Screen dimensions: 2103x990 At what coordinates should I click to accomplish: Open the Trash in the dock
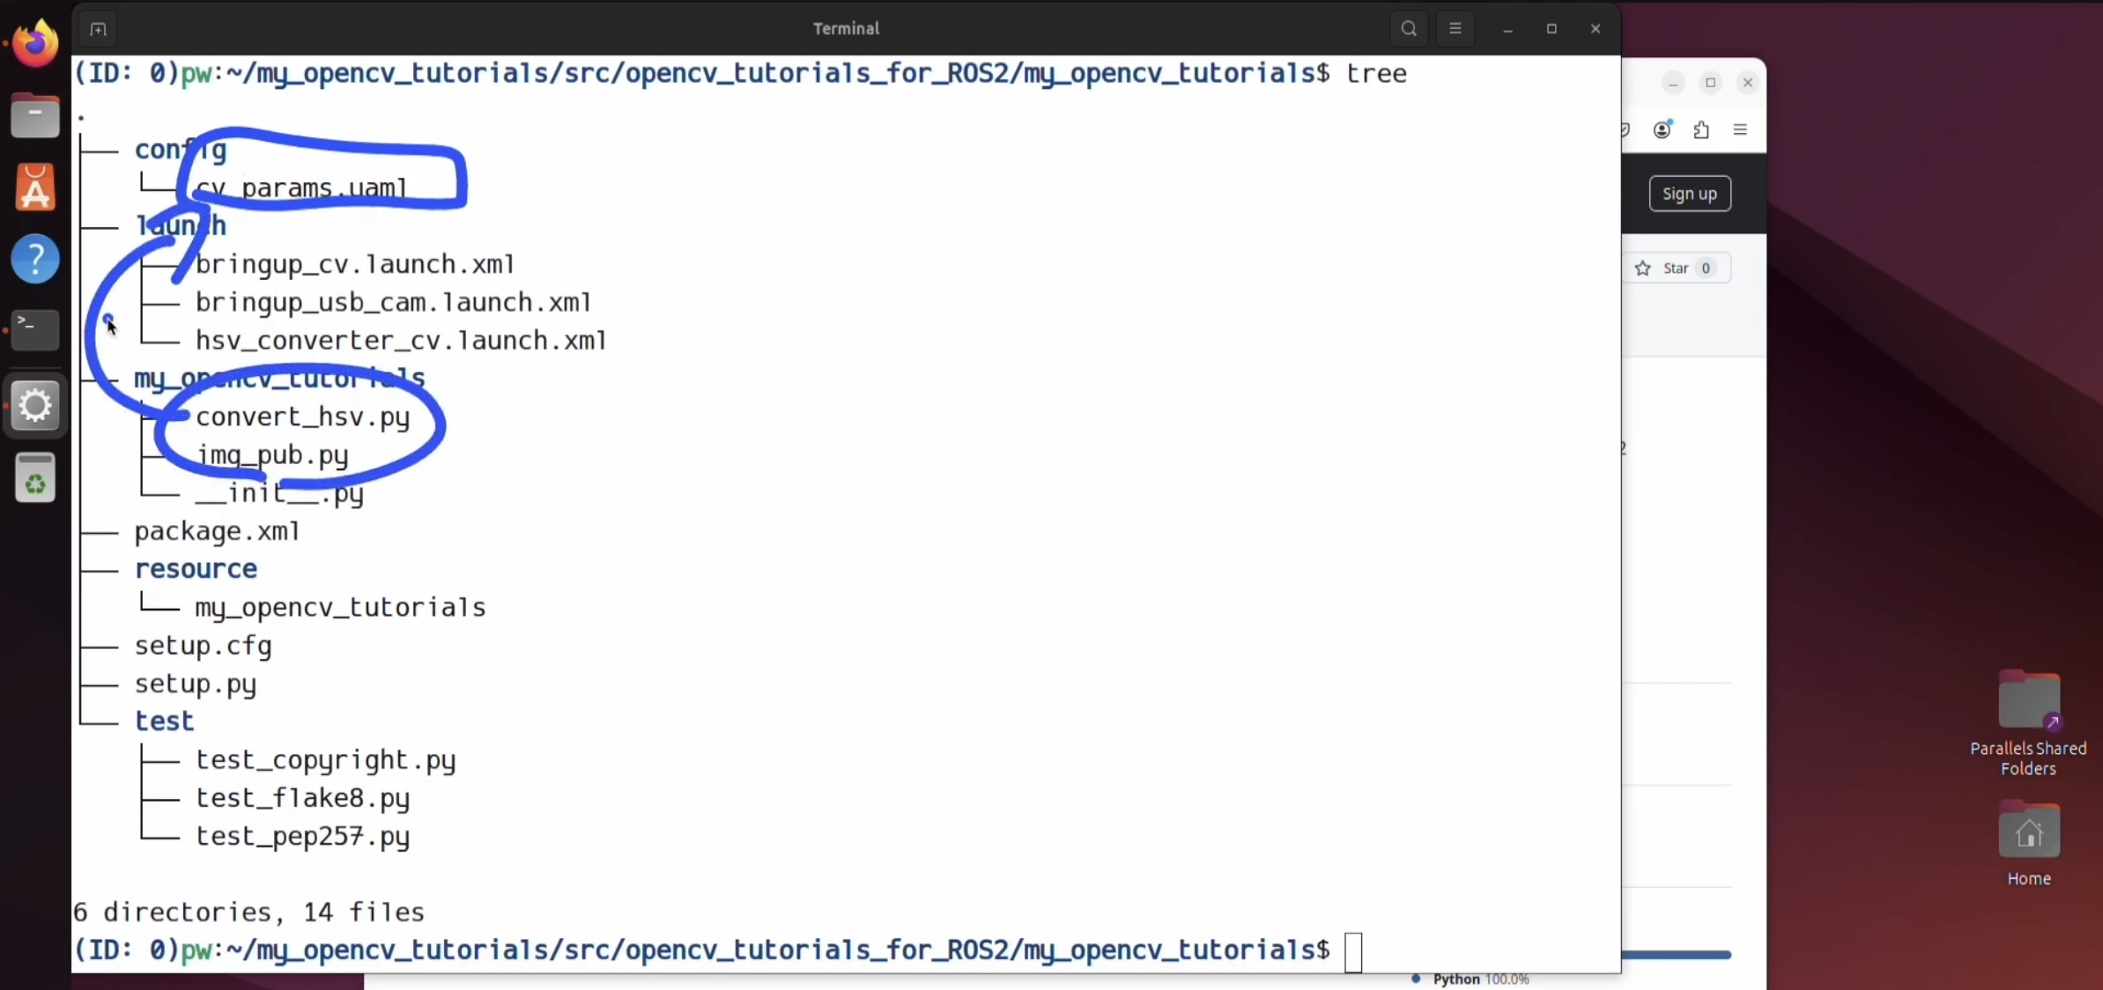click(x=35, y=478)
